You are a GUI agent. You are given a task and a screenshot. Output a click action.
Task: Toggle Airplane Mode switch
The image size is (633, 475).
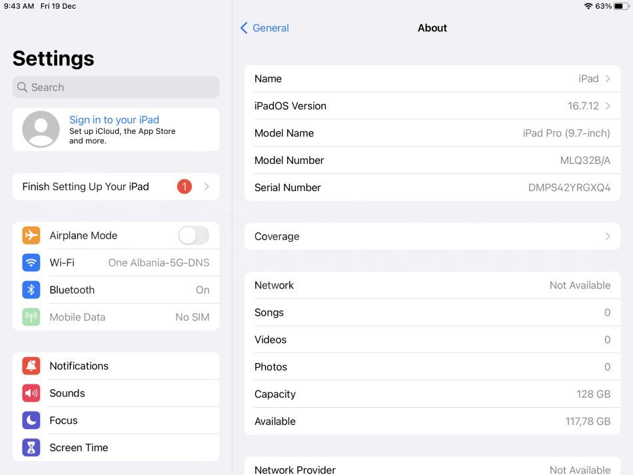point(193,235)
